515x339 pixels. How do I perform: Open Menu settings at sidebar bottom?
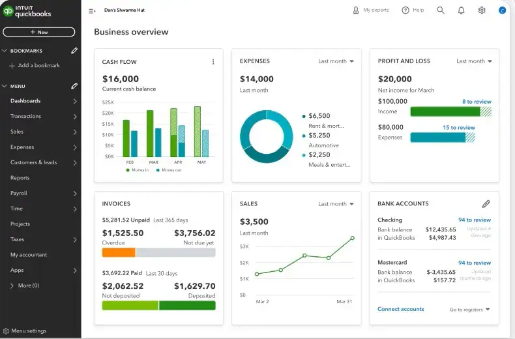(29, 331)
